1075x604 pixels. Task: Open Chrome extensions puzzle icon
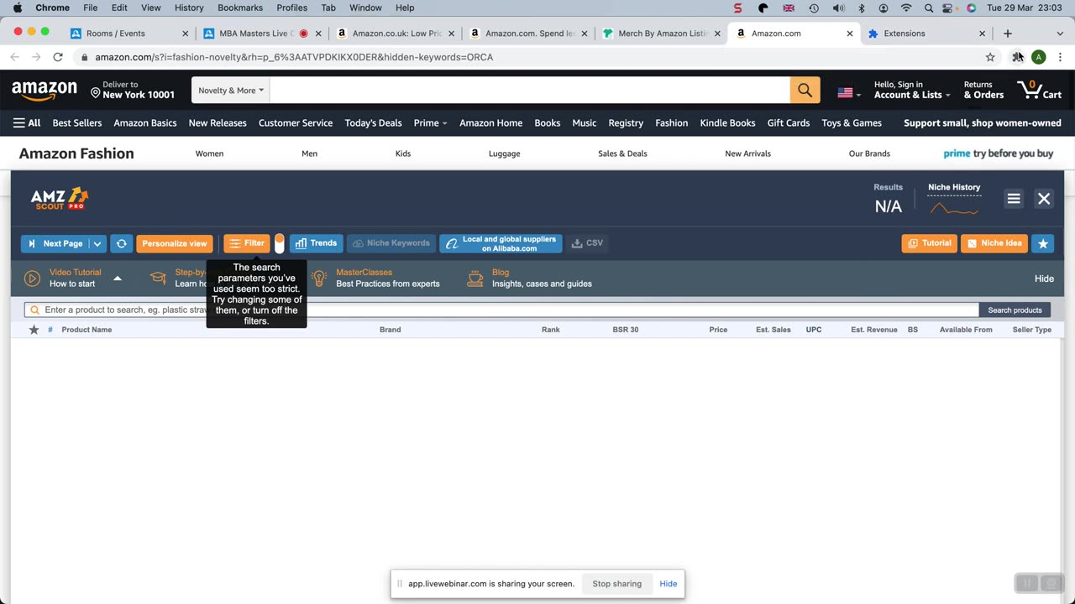[1018, 57]
